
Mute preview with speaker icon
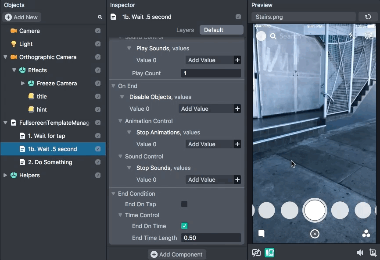coord(360,253)
